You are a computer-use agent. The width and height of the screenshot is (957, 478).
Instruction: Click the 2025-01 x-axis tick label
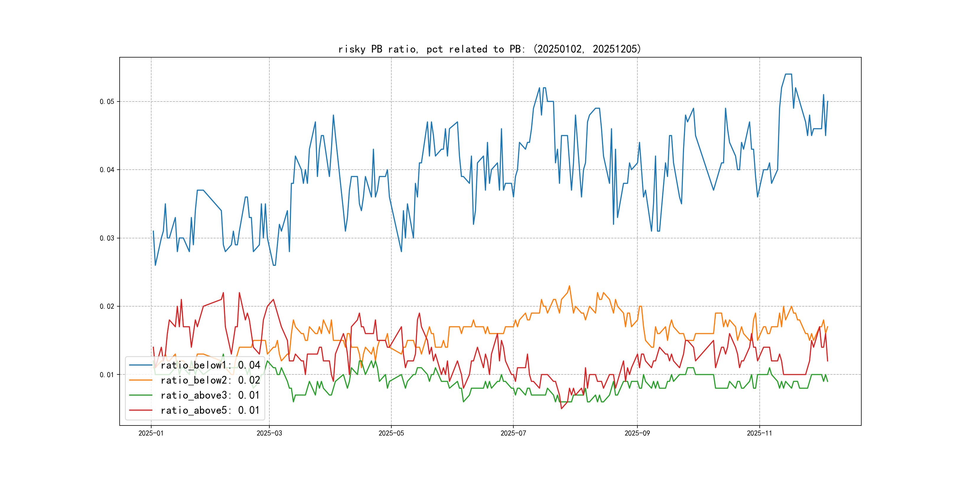(151, 433)
